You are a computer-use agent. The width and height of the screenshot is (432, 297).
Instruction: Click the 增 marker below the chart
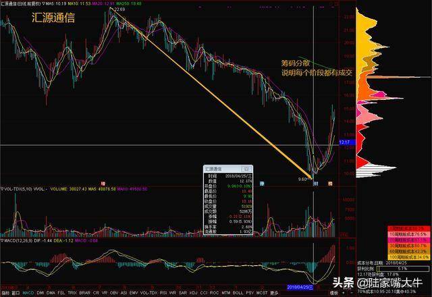click(103, 184)
